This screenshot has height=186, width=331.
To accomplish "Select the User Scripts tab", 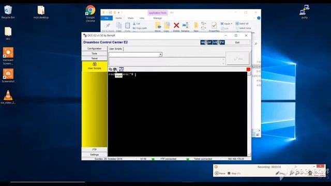I will click(x=115, y=49).
